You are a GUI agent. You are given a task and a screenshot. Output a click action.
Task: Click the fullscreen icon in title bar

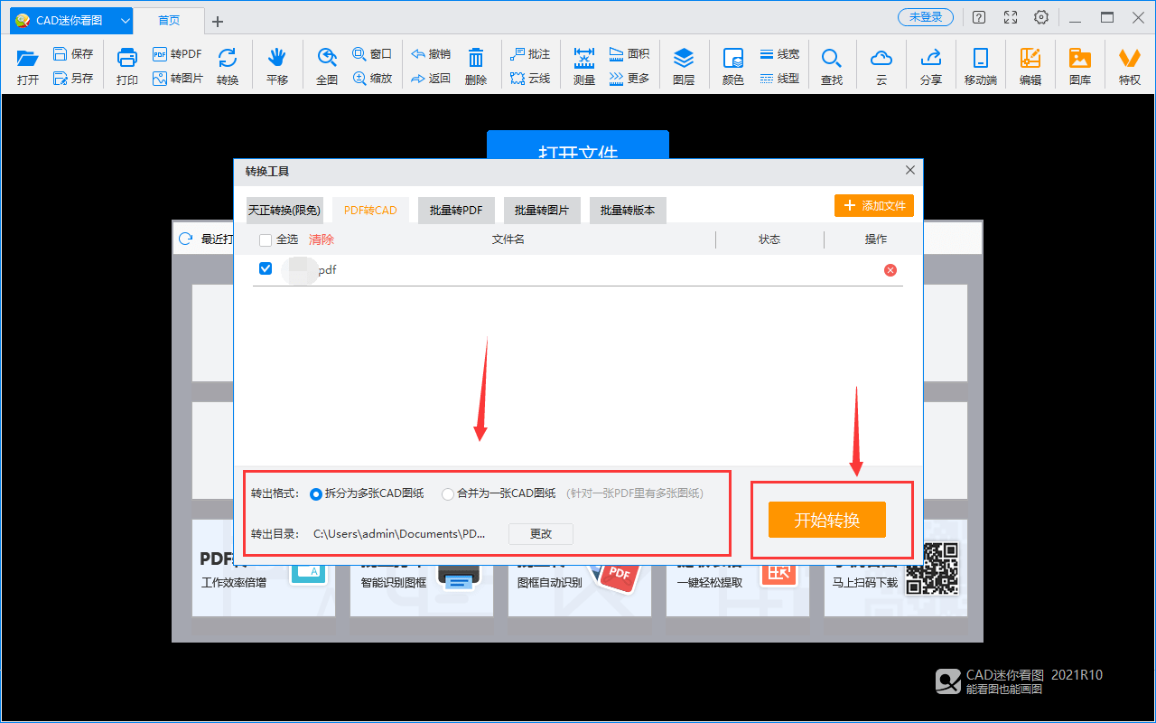[x=1011, y=17]
